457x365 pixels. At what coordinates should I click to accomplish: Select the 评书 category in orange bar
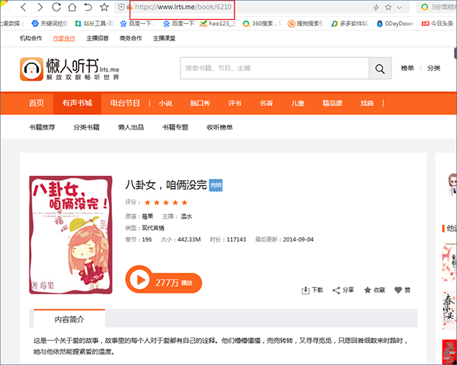point(235,103)
